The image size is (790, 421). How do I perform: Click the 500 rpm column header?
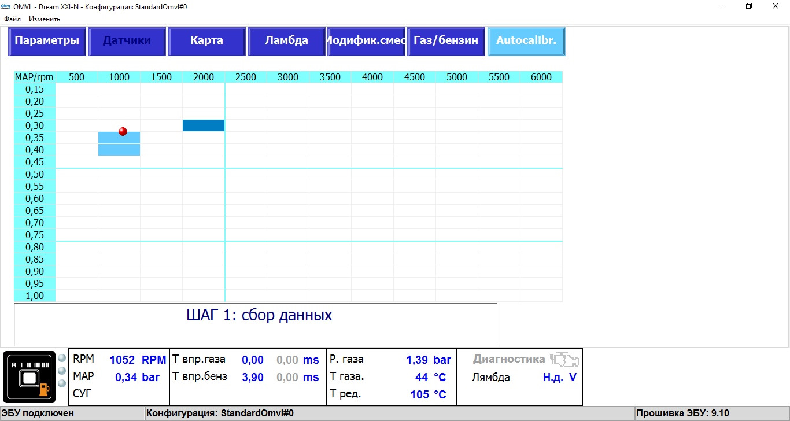[77, 77]
